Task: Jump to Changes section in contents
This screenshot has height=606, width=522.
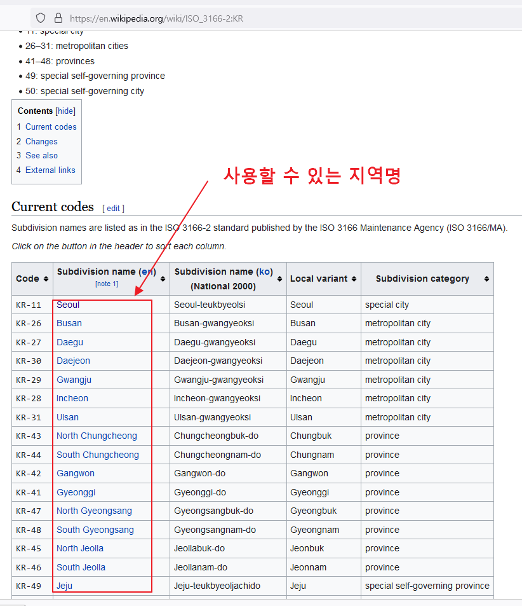Action: click(41, 141)
